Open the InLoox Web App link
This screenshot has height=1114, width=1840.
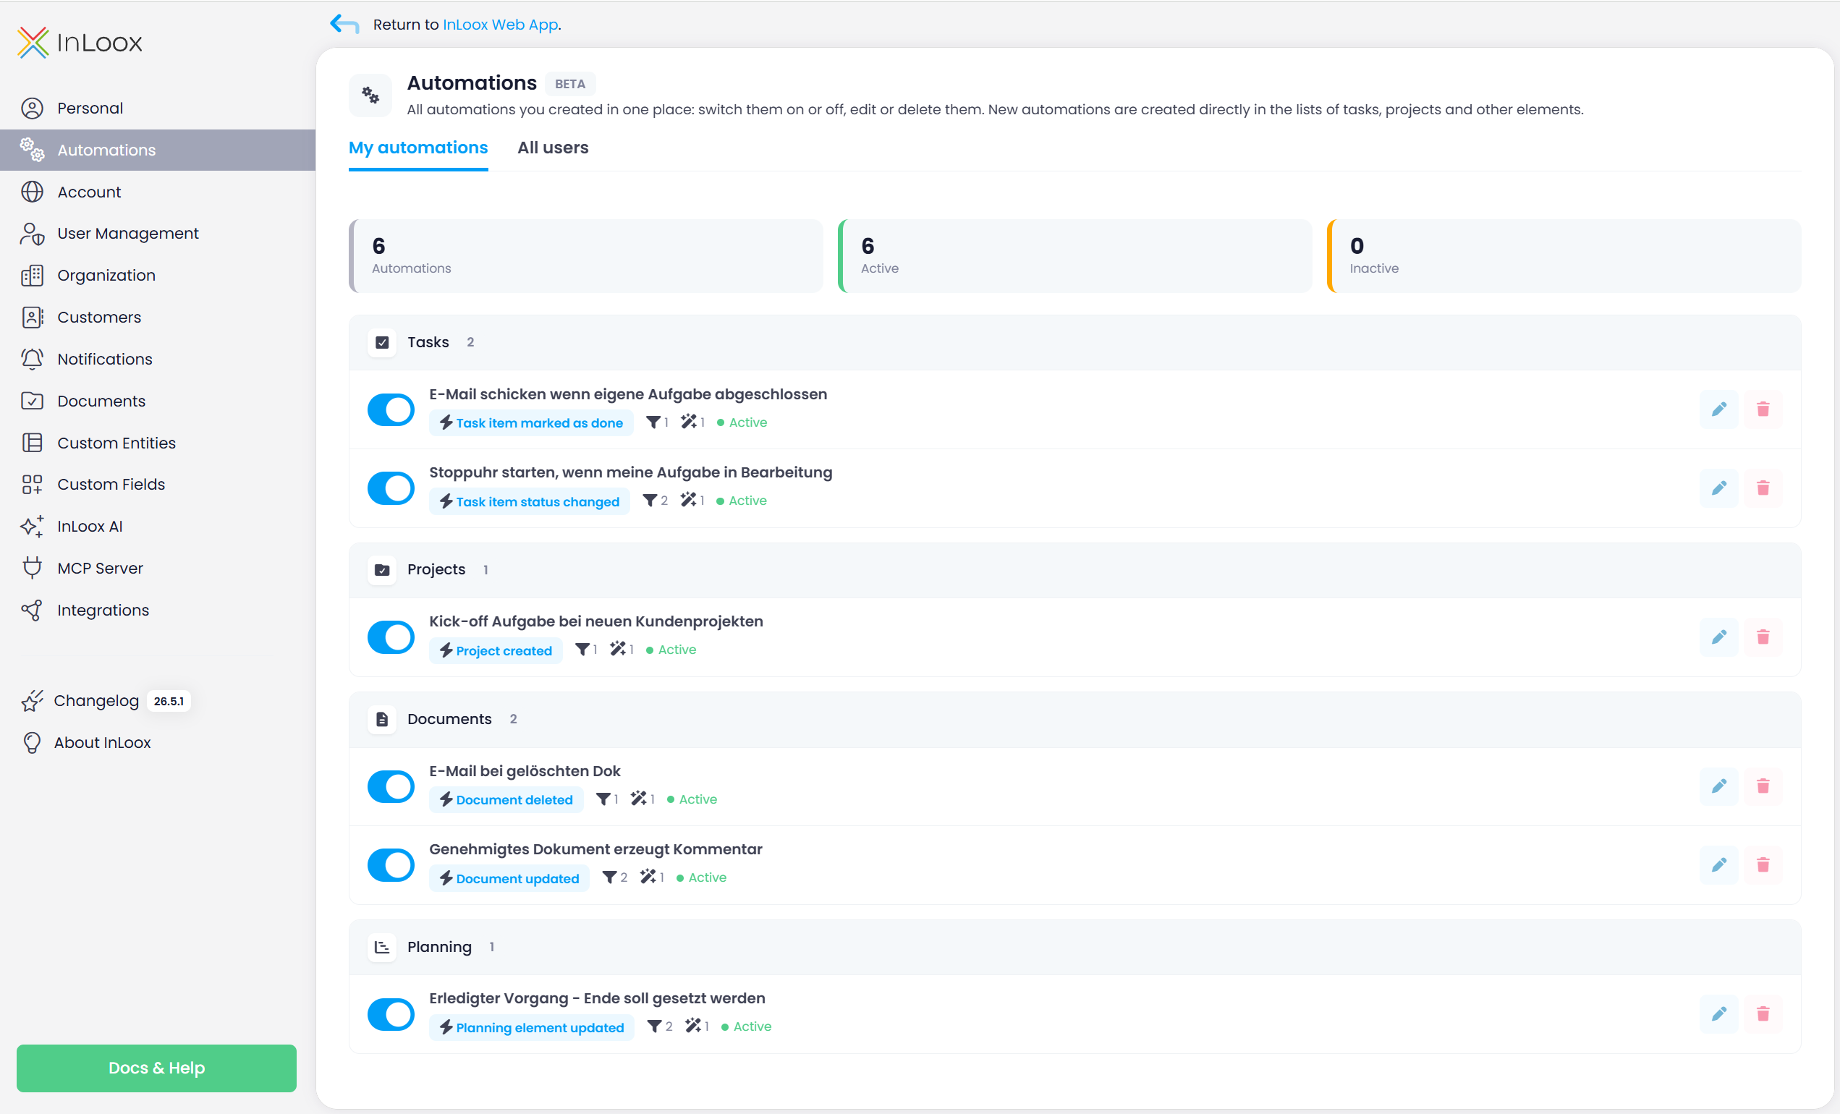[x=500, y=25]
